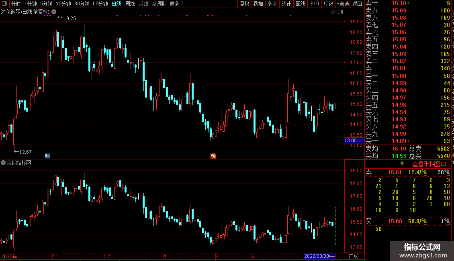Select the 卖一 15.01 order row
The width and height of the screenshot is (454, 261).
pos(408,69)
